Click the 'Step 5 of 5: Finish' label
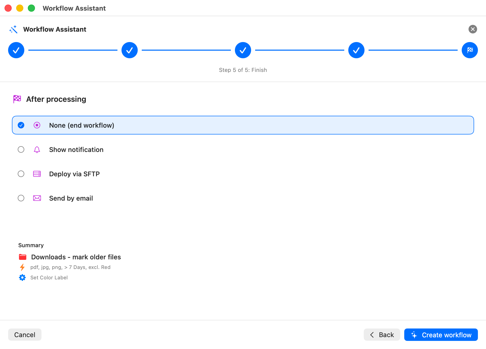The width and height of the screenshot is (486, 349). [x=243, y=70]
